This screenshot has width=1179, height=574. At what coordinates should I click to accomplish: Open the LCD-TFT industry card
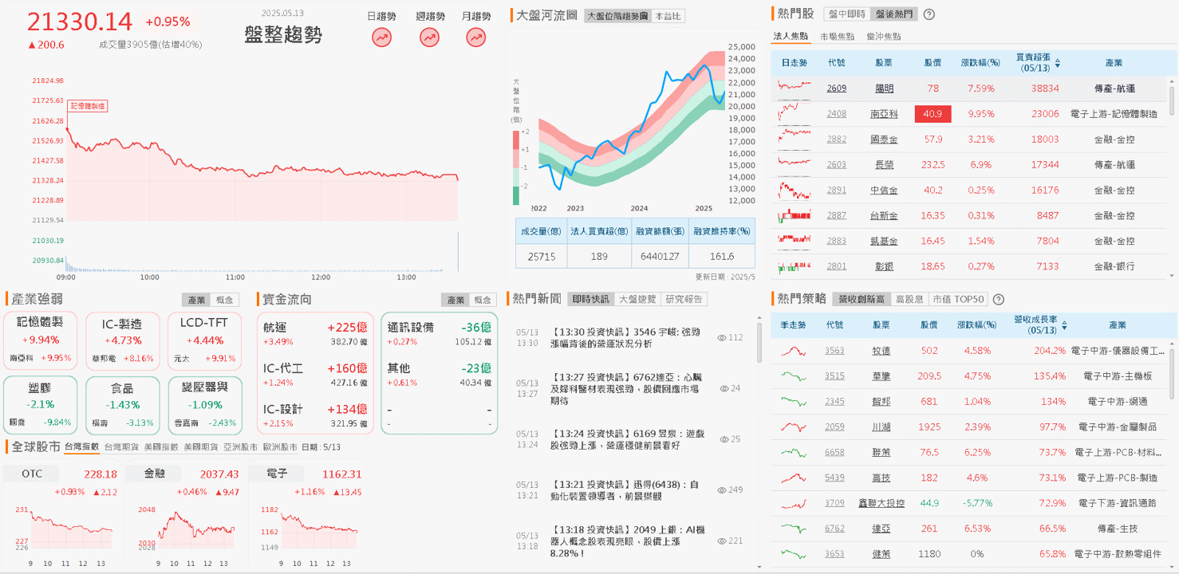205,341
